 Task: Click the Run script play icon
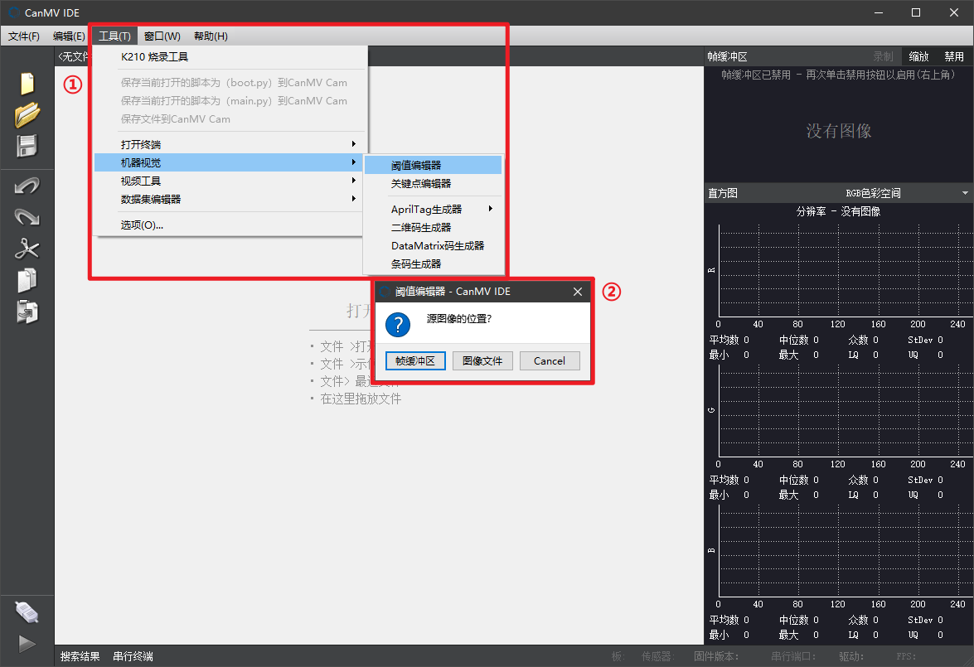pos(27,644)
